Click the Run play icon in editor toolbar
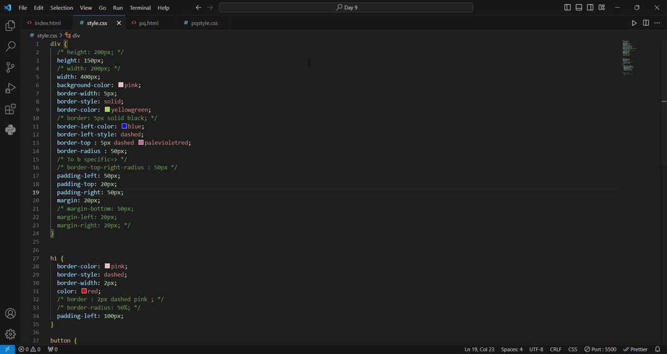Viewport: 667px width, 354px height. point(634,23)
